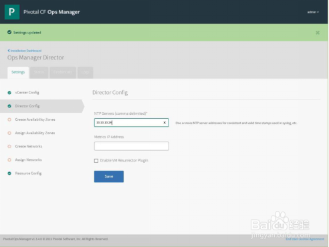Switch to the Credentials tab
Screen dimensions: 329x247
(63, 72)
